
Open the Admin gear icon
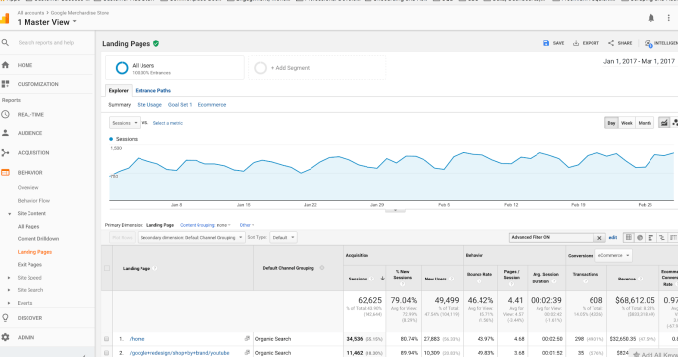(5, 337)
